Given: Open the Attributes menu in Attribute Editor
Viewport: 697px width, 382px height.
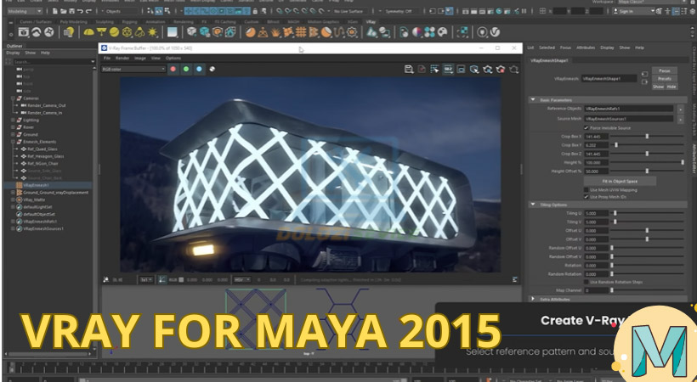Looking at the screenshot, I should [586, 48].
